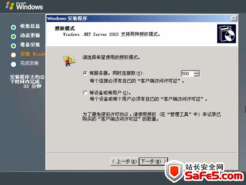Image resolution: width=246 pixels, height=185 pixels.
Task: Select the 每设备或每用户 radio option
Action: tap(85, 93)
